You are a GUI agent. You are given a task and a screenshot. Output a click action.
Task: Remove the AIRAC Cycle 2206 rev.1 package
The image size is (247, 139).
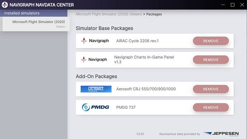pos(211,41)
